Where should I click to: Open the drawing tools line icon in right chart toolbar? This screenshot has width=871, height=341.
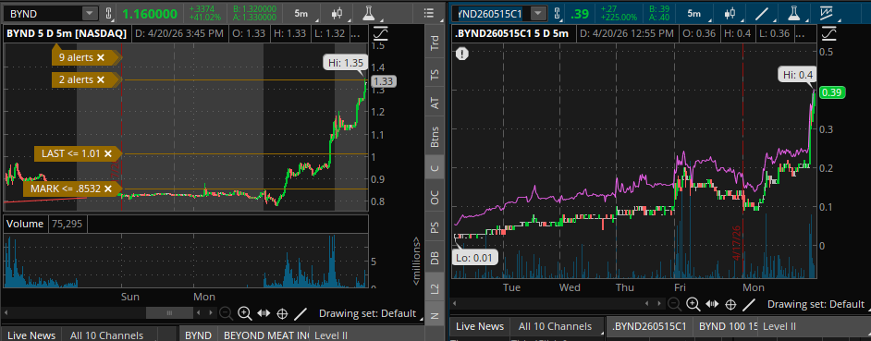click(x=762, y=13)
